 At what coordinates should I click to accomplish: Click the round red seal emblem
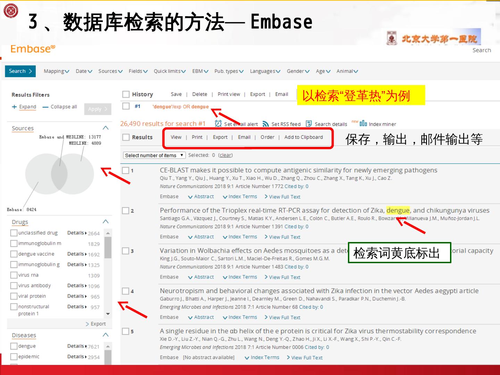(11, 11)
